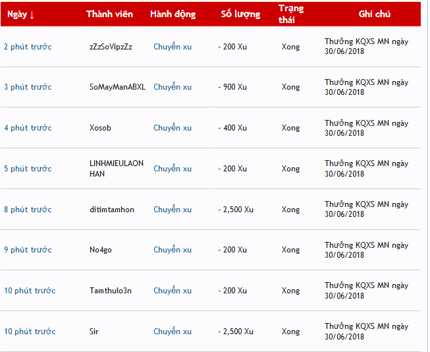The width and height of the screenshot is (430, 352).
Task: Click Chuyển xu link for SoMayManABXL
Action: pos(173,87)
